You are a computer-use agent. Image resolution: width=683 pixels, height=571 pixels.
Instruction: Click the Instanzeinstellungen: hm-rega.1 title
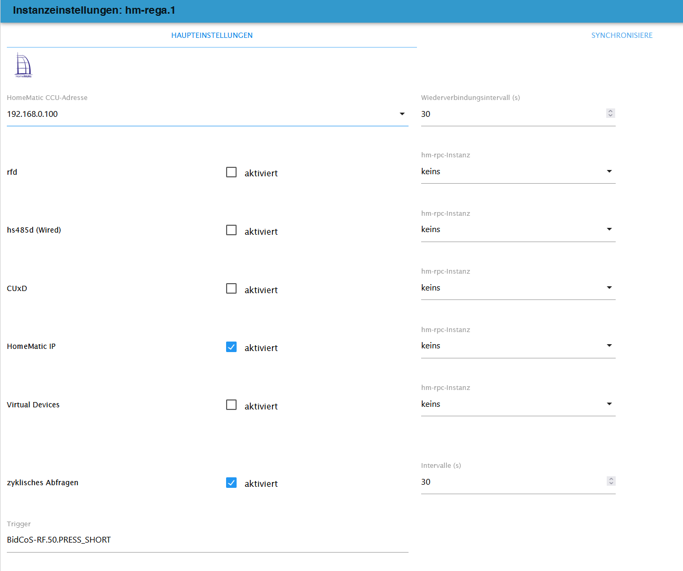pyautogui.click(x=94, y=10)
